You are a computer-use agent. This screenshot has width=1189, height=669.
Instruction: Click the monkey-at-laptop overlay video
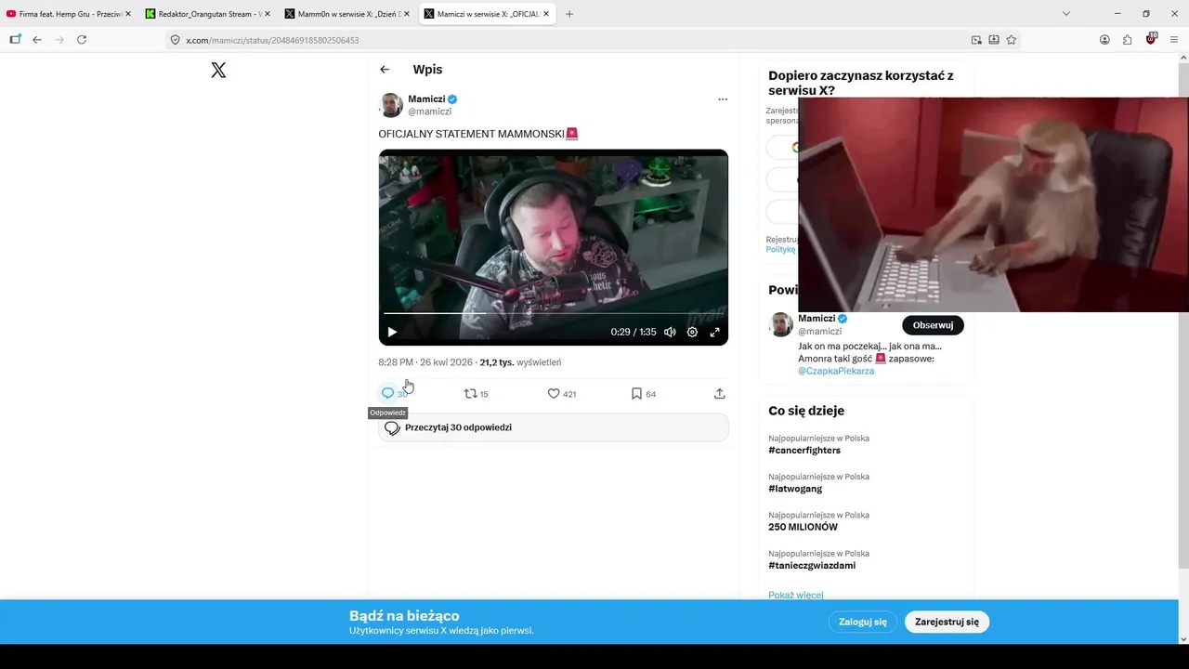pos(993,204)
